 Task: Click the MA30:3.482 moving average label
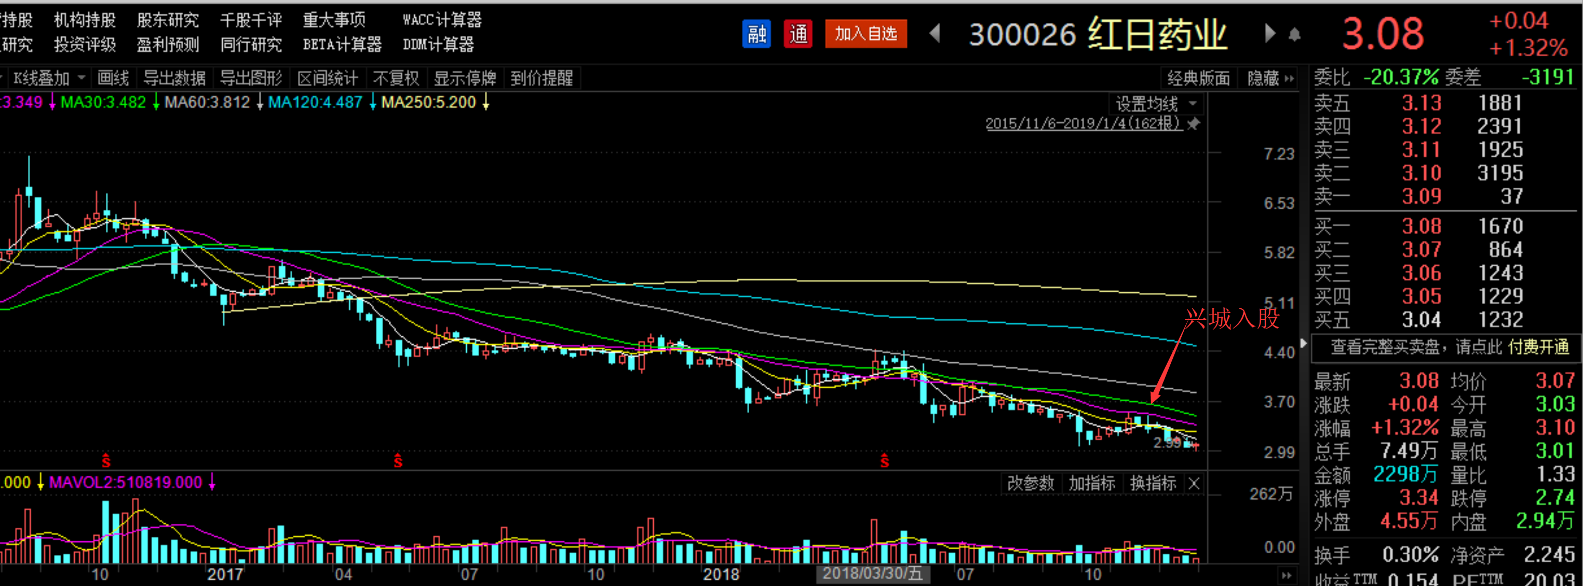pyautogui.click(x=103, y=103)
